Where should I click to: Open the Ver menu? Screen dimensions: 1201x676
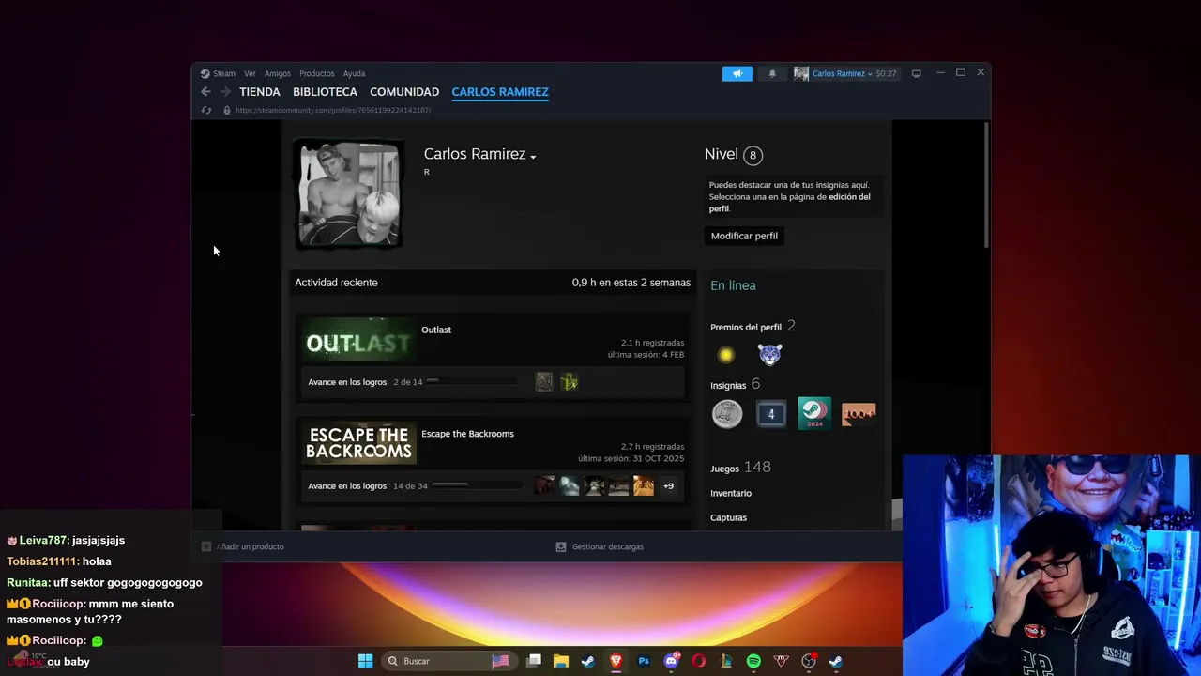[x=250, y=73]
